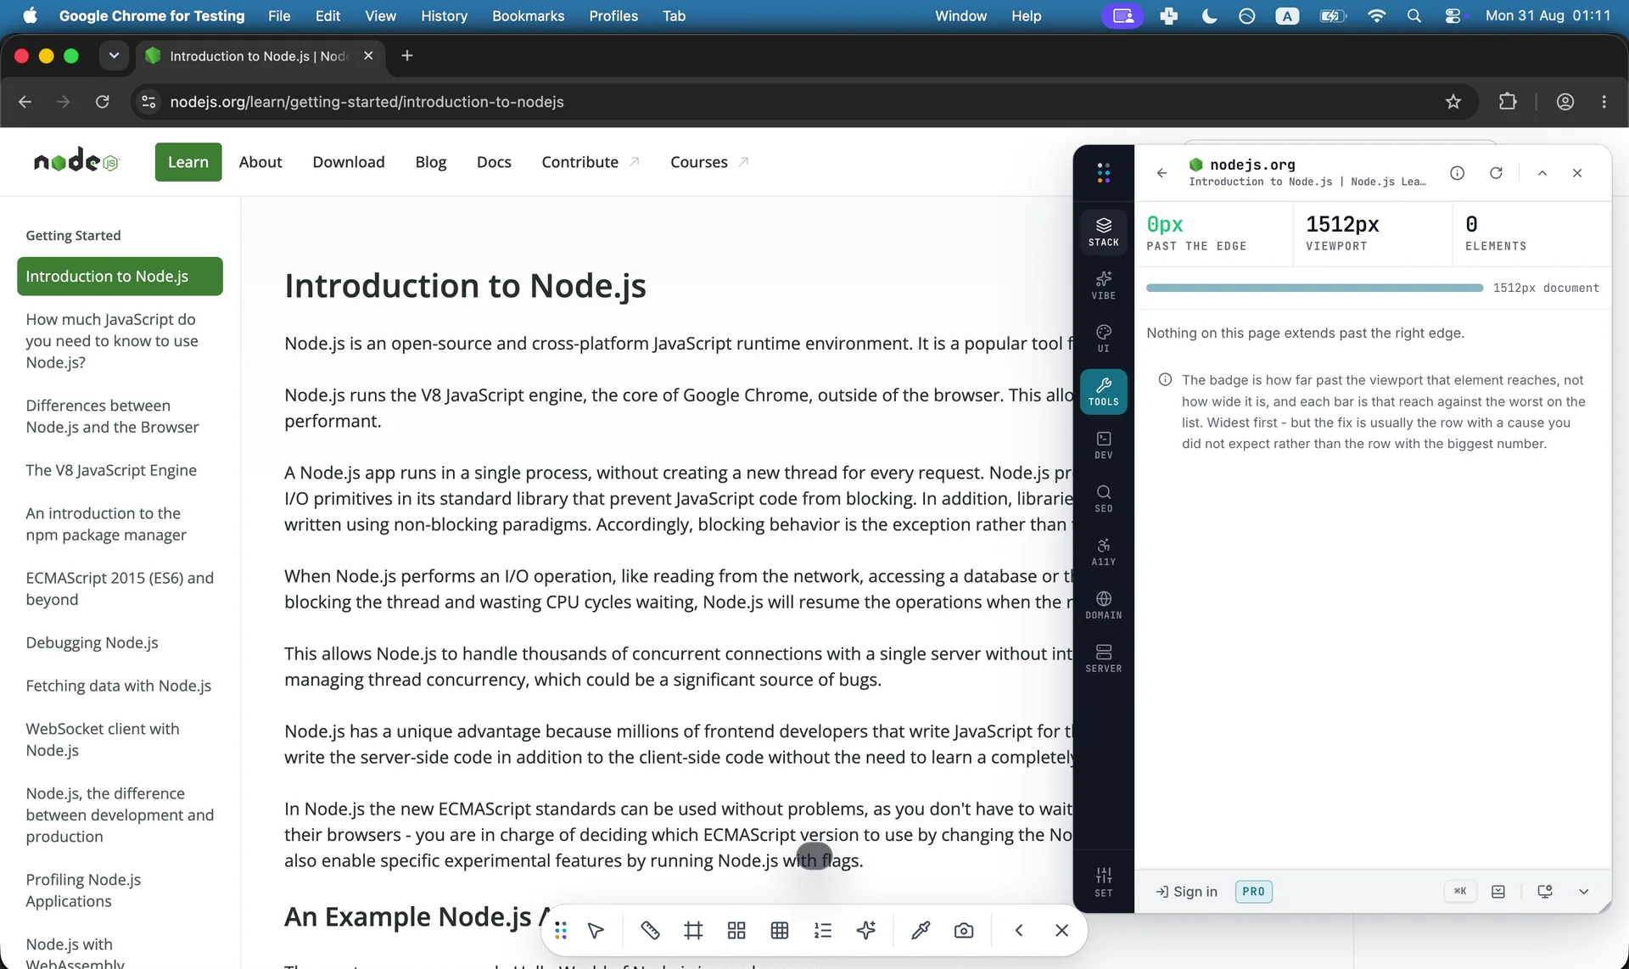This screenshot has height=969, width=1629.
Task: Select the Tools section wrench icon
Action: 1103,392
